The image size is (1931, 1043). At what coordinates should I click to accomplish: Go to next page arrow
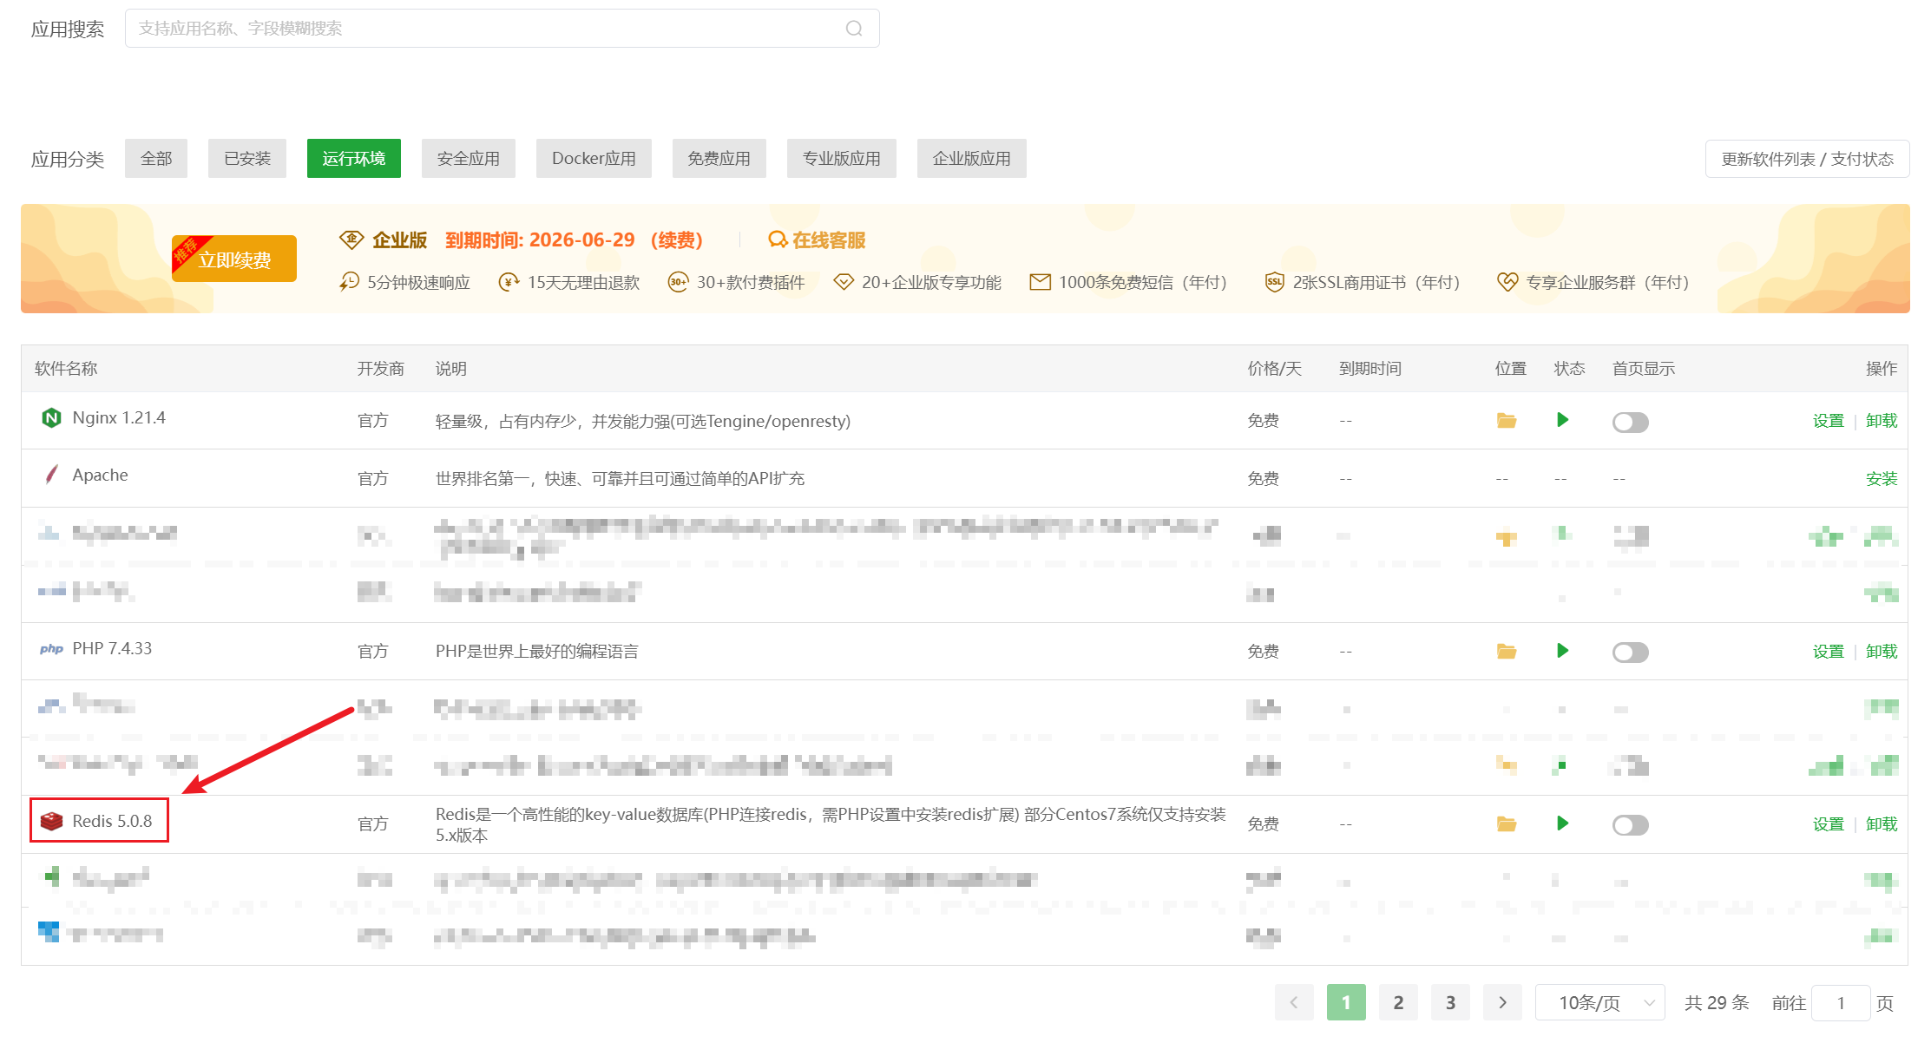(x=1502, y=1003)
